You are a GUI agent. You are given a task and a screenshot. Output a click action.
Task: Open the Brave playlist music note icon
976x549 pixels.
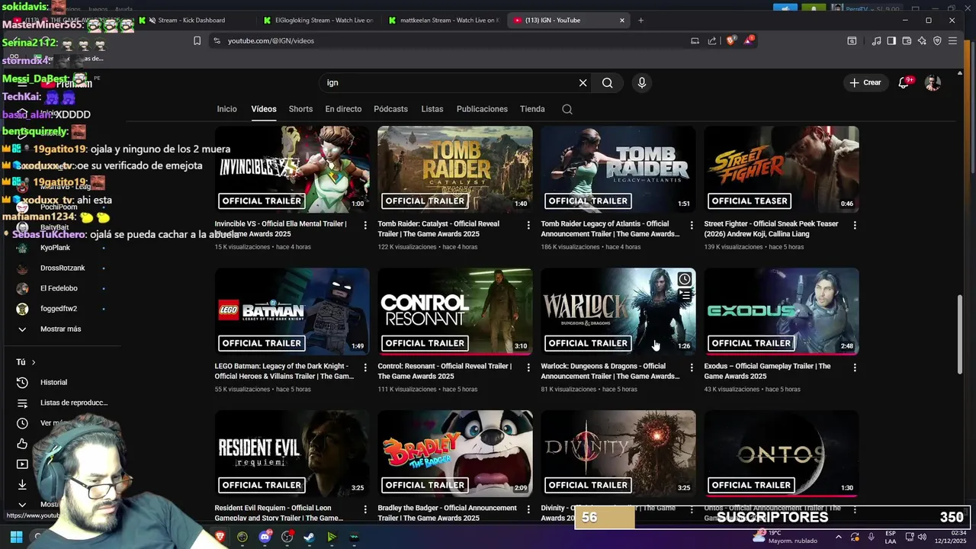coord(876,40)
